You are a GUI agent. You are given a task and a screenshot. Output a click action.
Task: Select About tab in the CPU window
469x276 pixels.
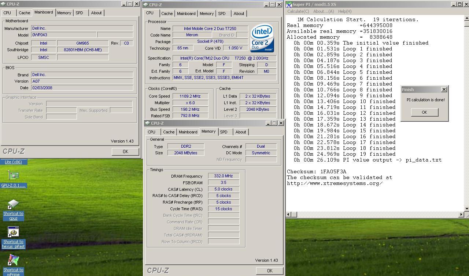click(239, 14)
